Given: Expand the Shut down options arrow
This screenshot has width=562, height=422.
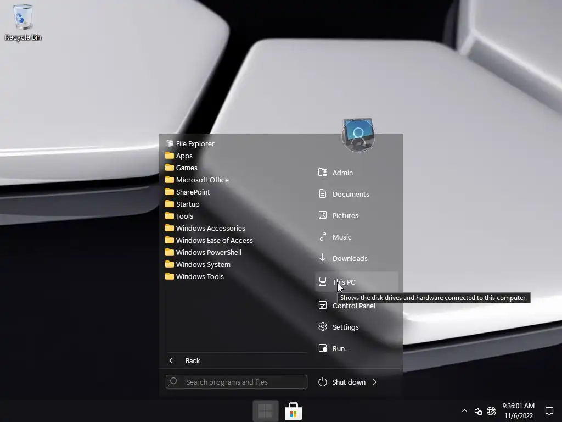Looking at the screenshot, I should [375, 382].
